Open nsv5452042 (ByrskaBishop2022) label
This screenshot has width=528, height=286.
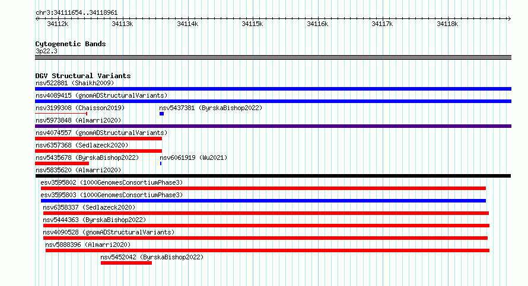point(152,257)
